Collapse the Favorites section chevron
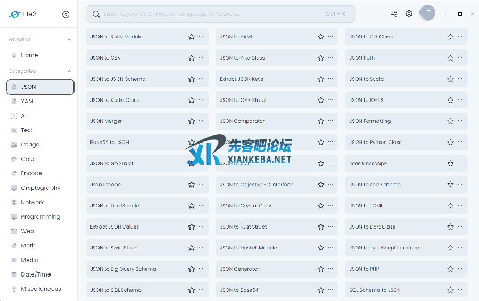 pyautogui.click(x=69, y=40)
